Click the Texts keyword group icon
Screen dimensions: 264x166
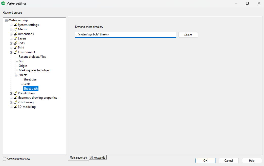tap(16, 43)
